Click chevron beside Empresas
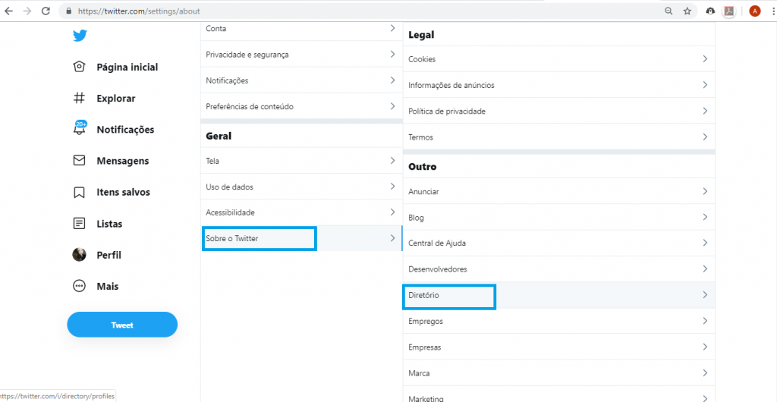Image resolution: width=777 pixels, height=402 pixels. tap(705, 347)
